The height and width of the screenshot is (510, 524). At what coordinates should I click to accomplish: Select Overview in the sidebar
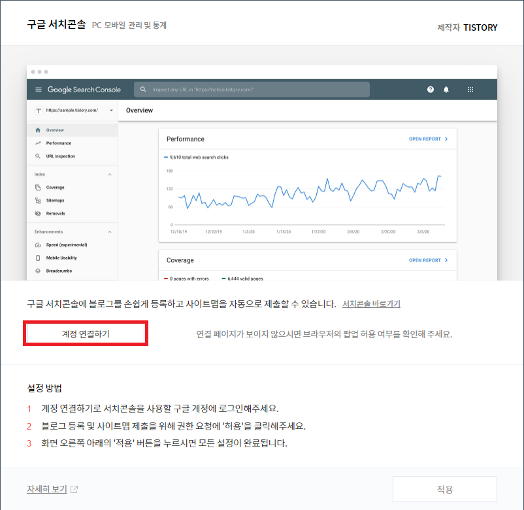click(72, 130)
